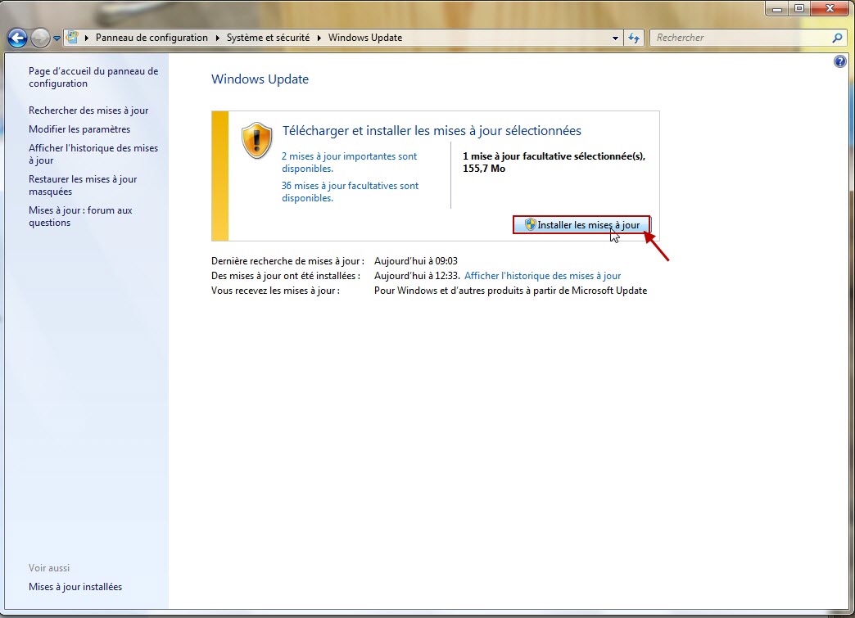Click Installer les mises à jour button
Viewport: 855px width, 618px height.
[581, 224]
